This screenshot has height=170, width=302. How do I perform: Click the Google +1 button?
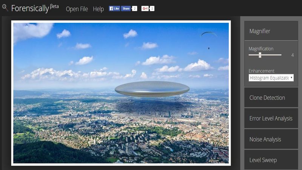click(x=145, y=8)
